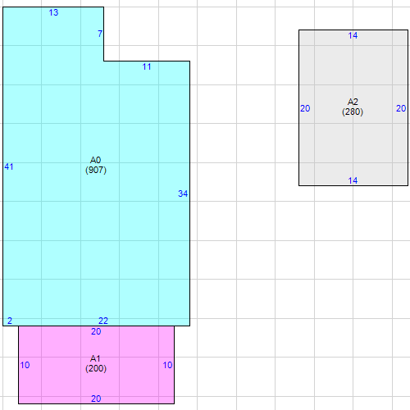Viewport: 410px width, 410px height.
Task: Click the dimension 13 on A0's top edge
Action: click(53, 12)
